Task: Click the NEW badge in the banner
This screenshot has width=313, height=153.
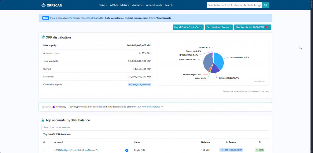Action: [x=46, y=18]
